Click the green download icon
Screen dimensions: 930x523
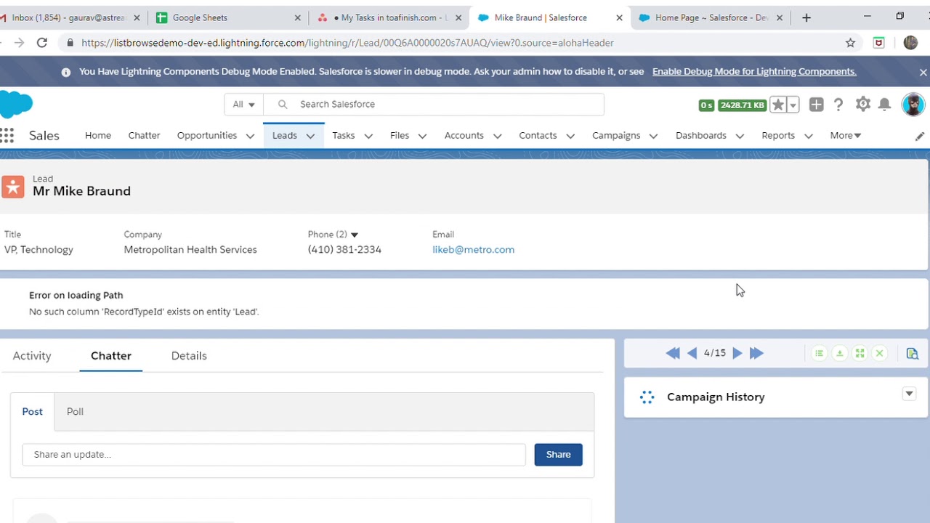tap(839, 353)
